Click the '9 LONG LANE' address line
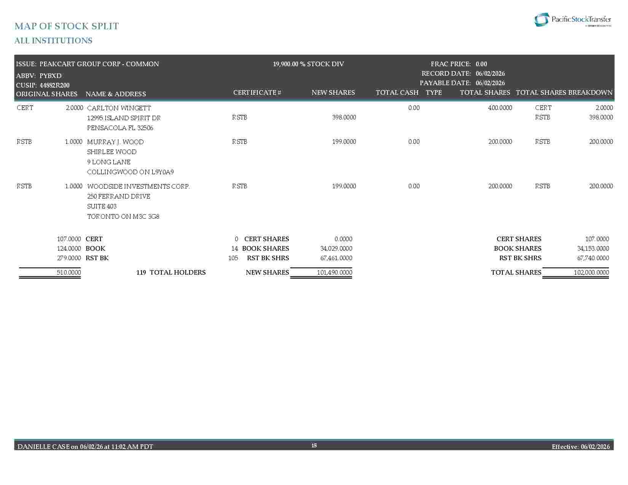Image resolution: width=628 pixels, height=485 pixels. [109, 162]
